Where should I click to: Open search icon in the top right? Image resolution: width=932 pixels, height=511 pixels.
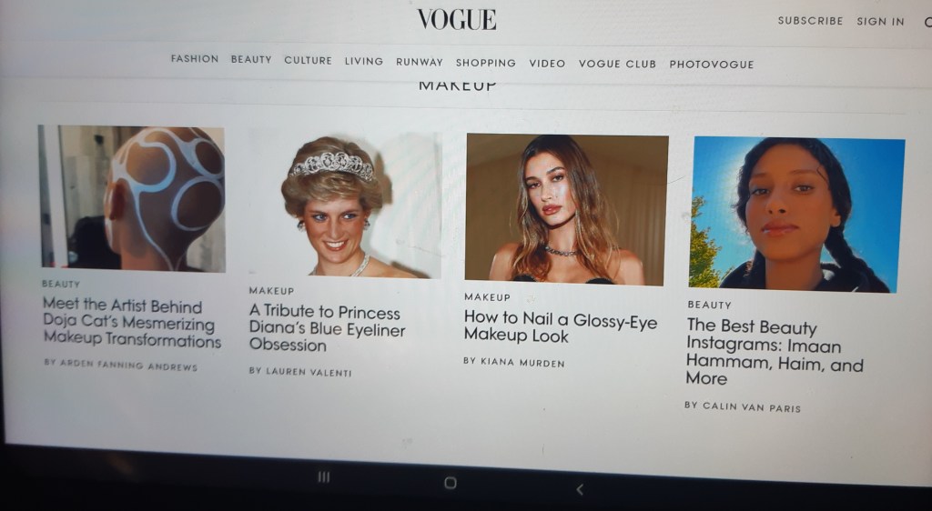[927, 23]
